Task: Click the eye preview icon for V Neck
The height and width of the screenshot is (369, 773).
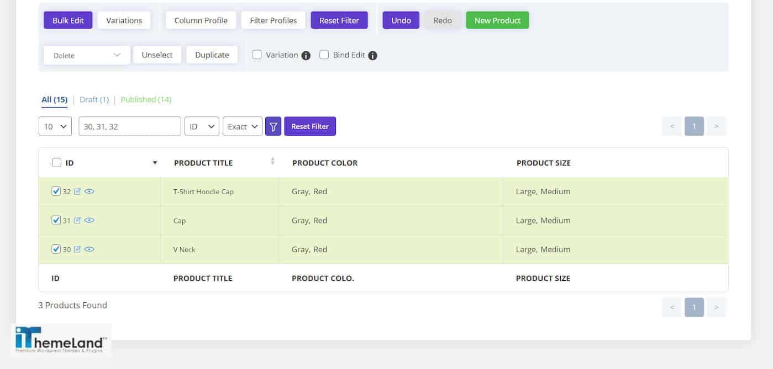Action: [x=90, y=249]
